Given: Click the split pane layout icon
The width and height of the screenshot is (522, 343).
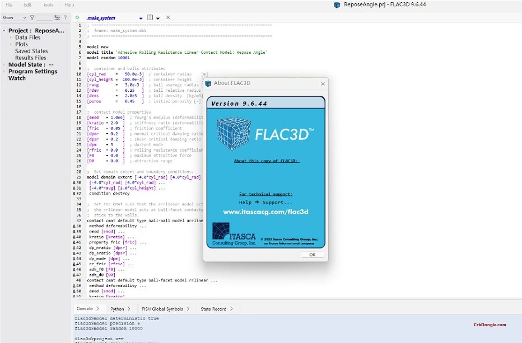Looking at the screenshot, I should coord(150,17).
